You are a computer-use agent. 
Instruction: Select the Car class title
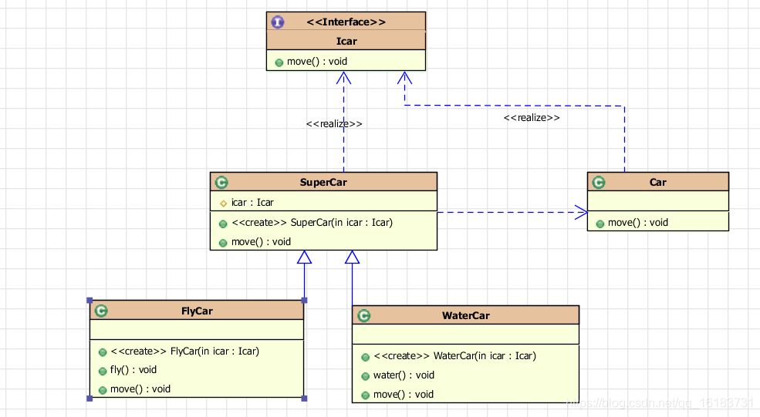657,182
